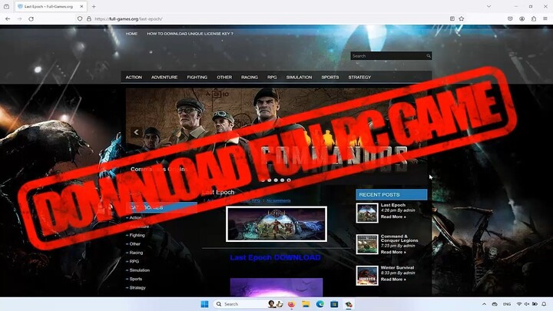This screenshot has width=553, height=311.
Task: Open the Firefox View icon left of tab
Action: (6, 6)
